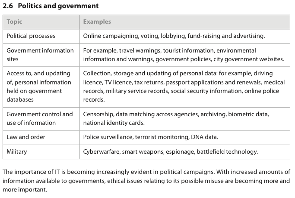
Task: Select "Government control and use of information" cell
Action: coord(40,118)
